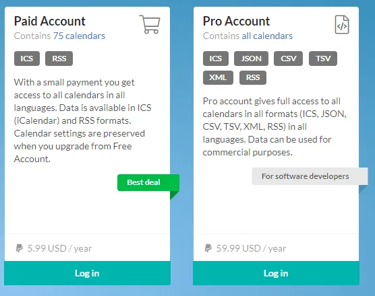The image size is (375, 296).
Task: Click the code file icon on Pro Account
Action: (x=342, y=25)
